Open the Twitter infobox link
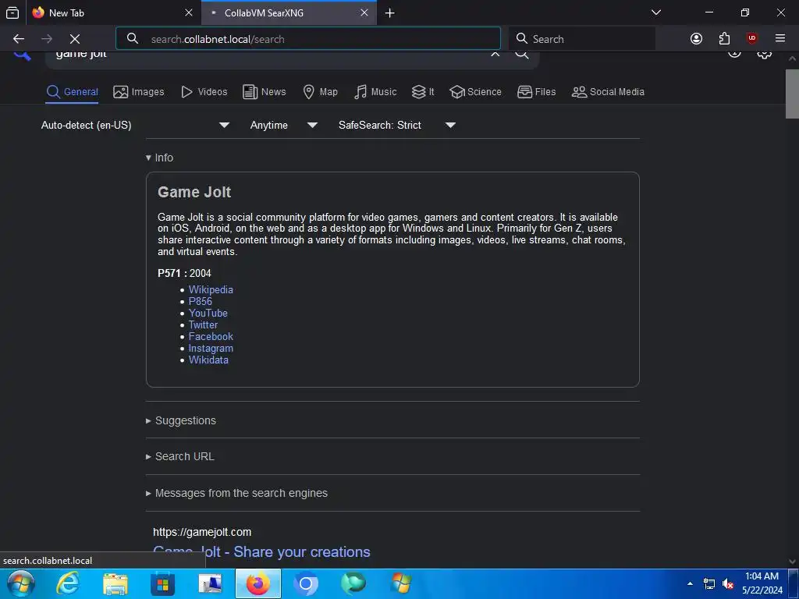 pyautogui.click(x=203, y=324)
